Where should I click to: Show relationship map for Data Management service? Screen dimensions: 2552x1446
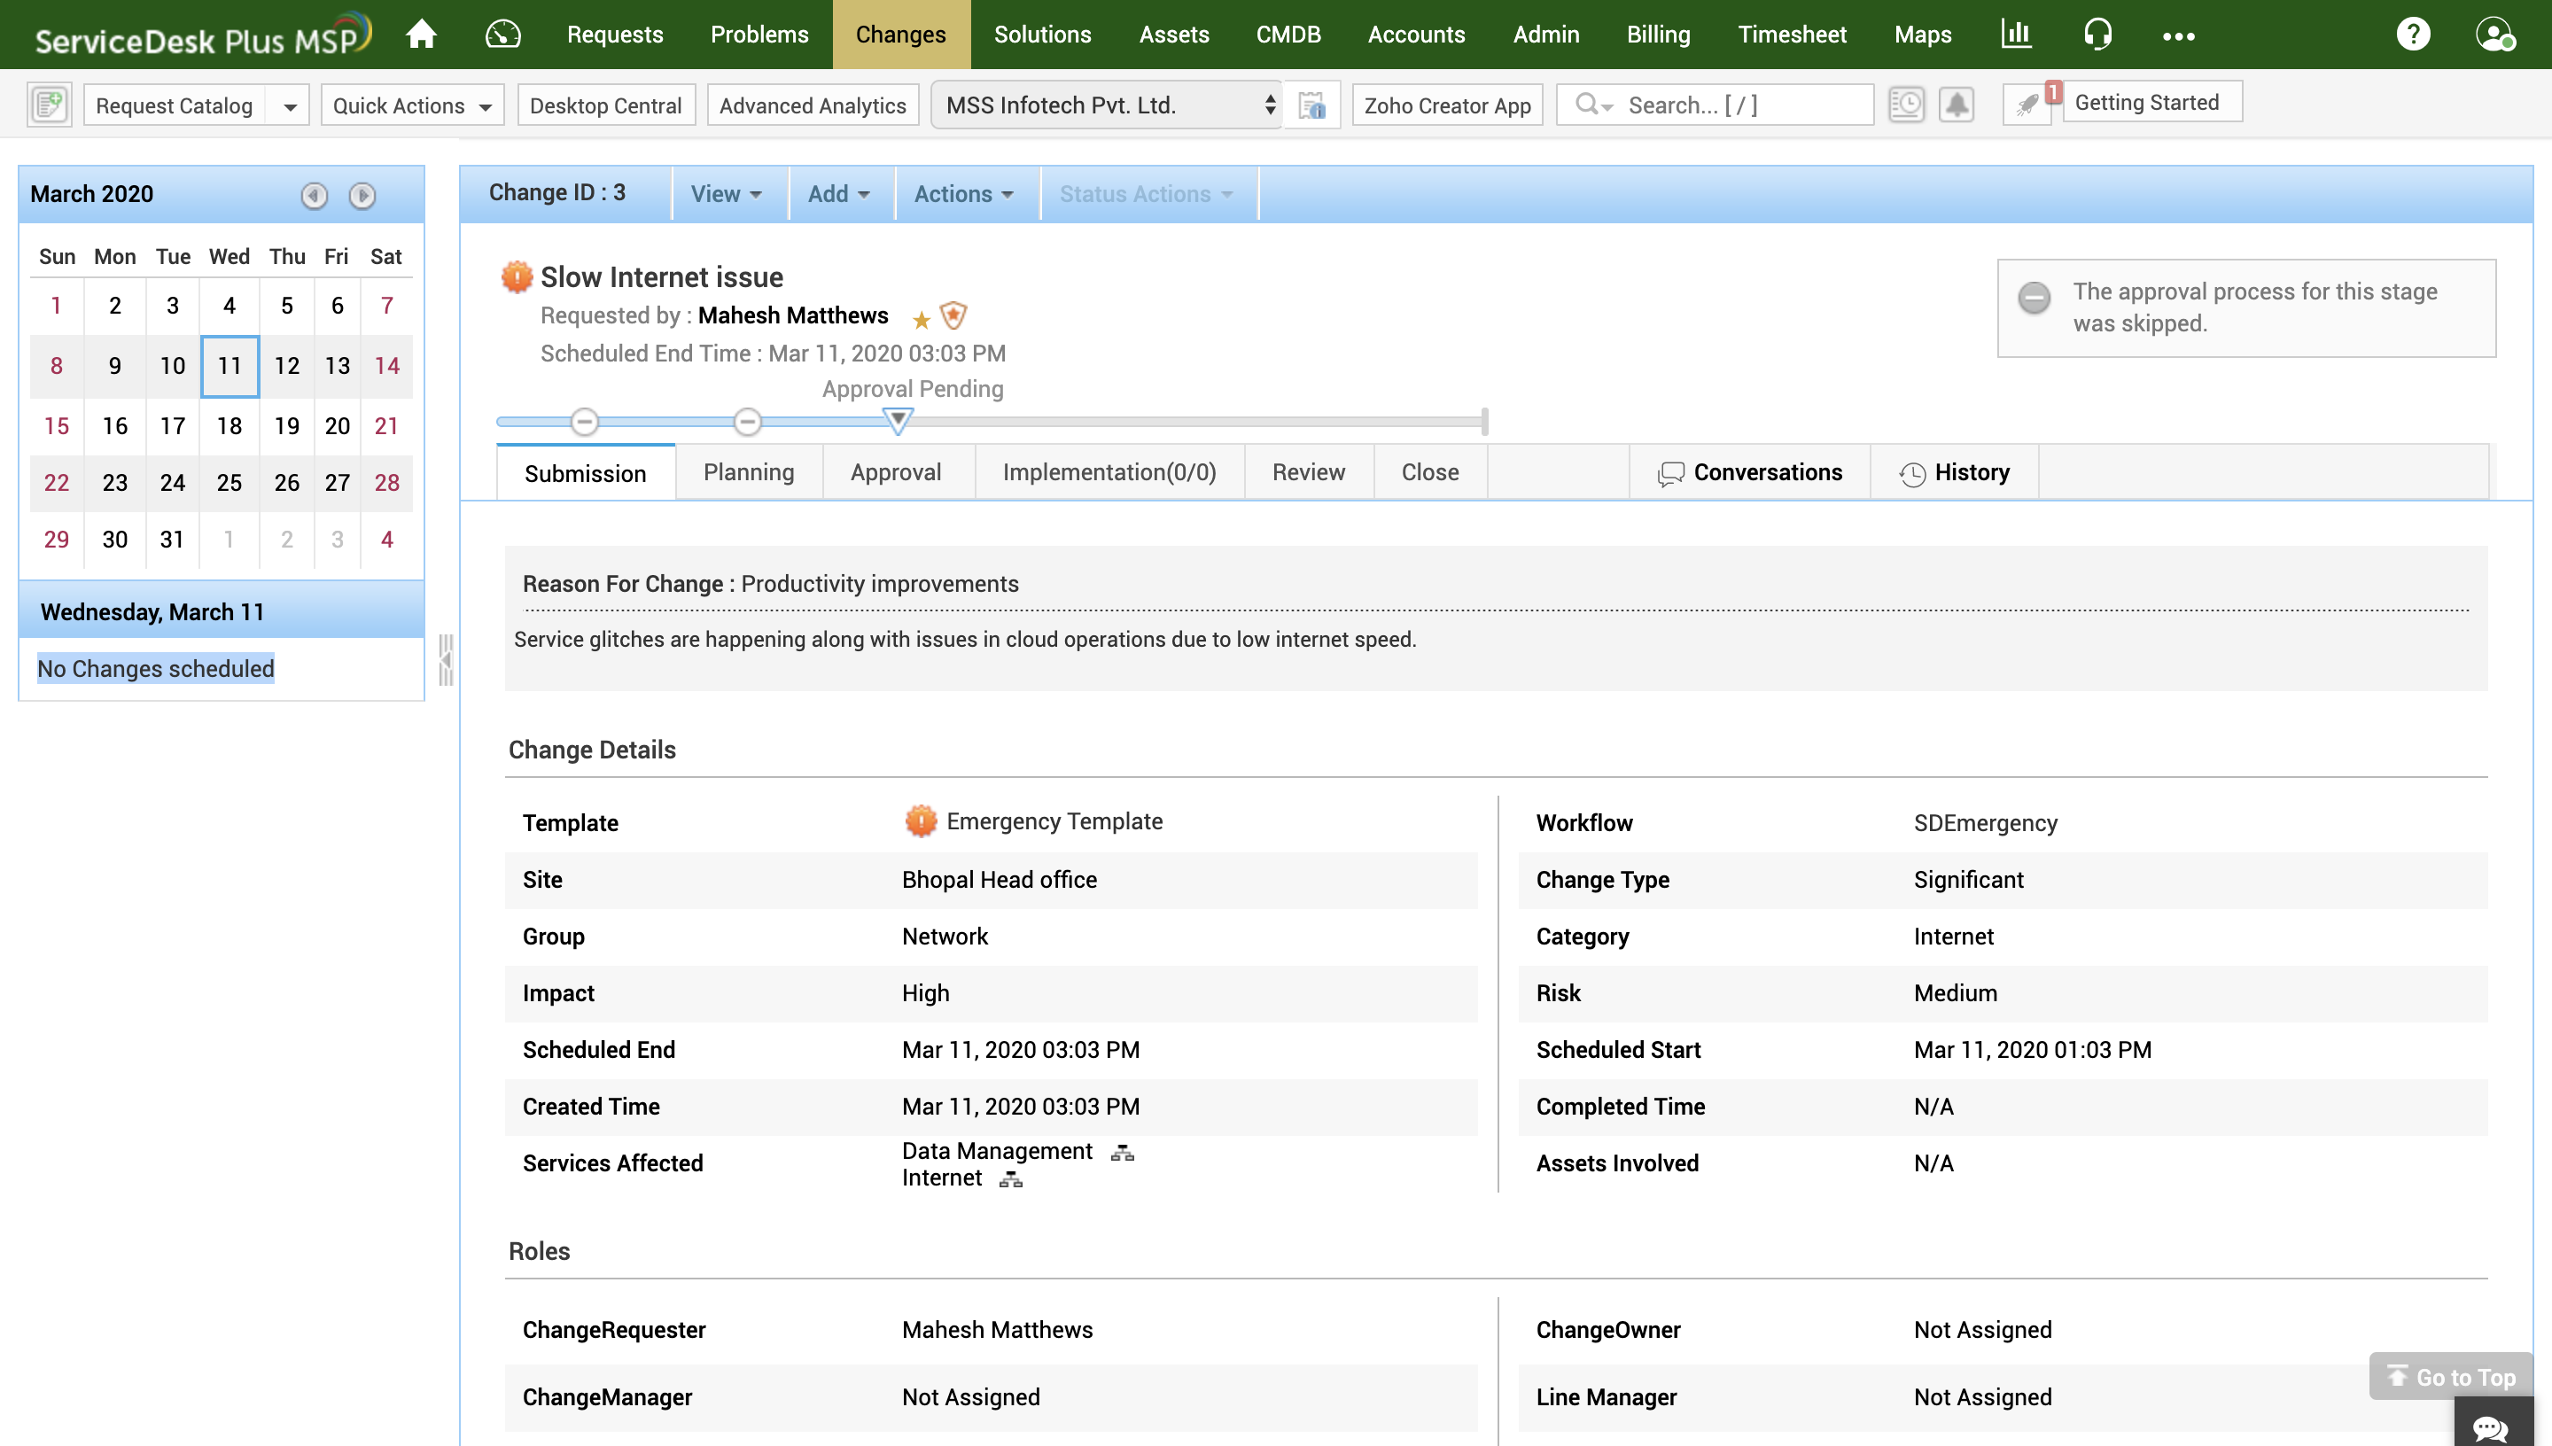[1122, 1152]
